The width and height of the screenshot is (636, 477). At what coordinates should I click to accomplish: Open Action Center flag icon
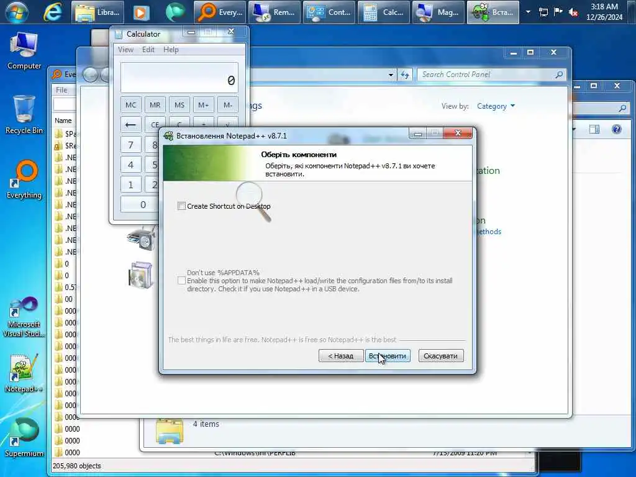point(558,11)
